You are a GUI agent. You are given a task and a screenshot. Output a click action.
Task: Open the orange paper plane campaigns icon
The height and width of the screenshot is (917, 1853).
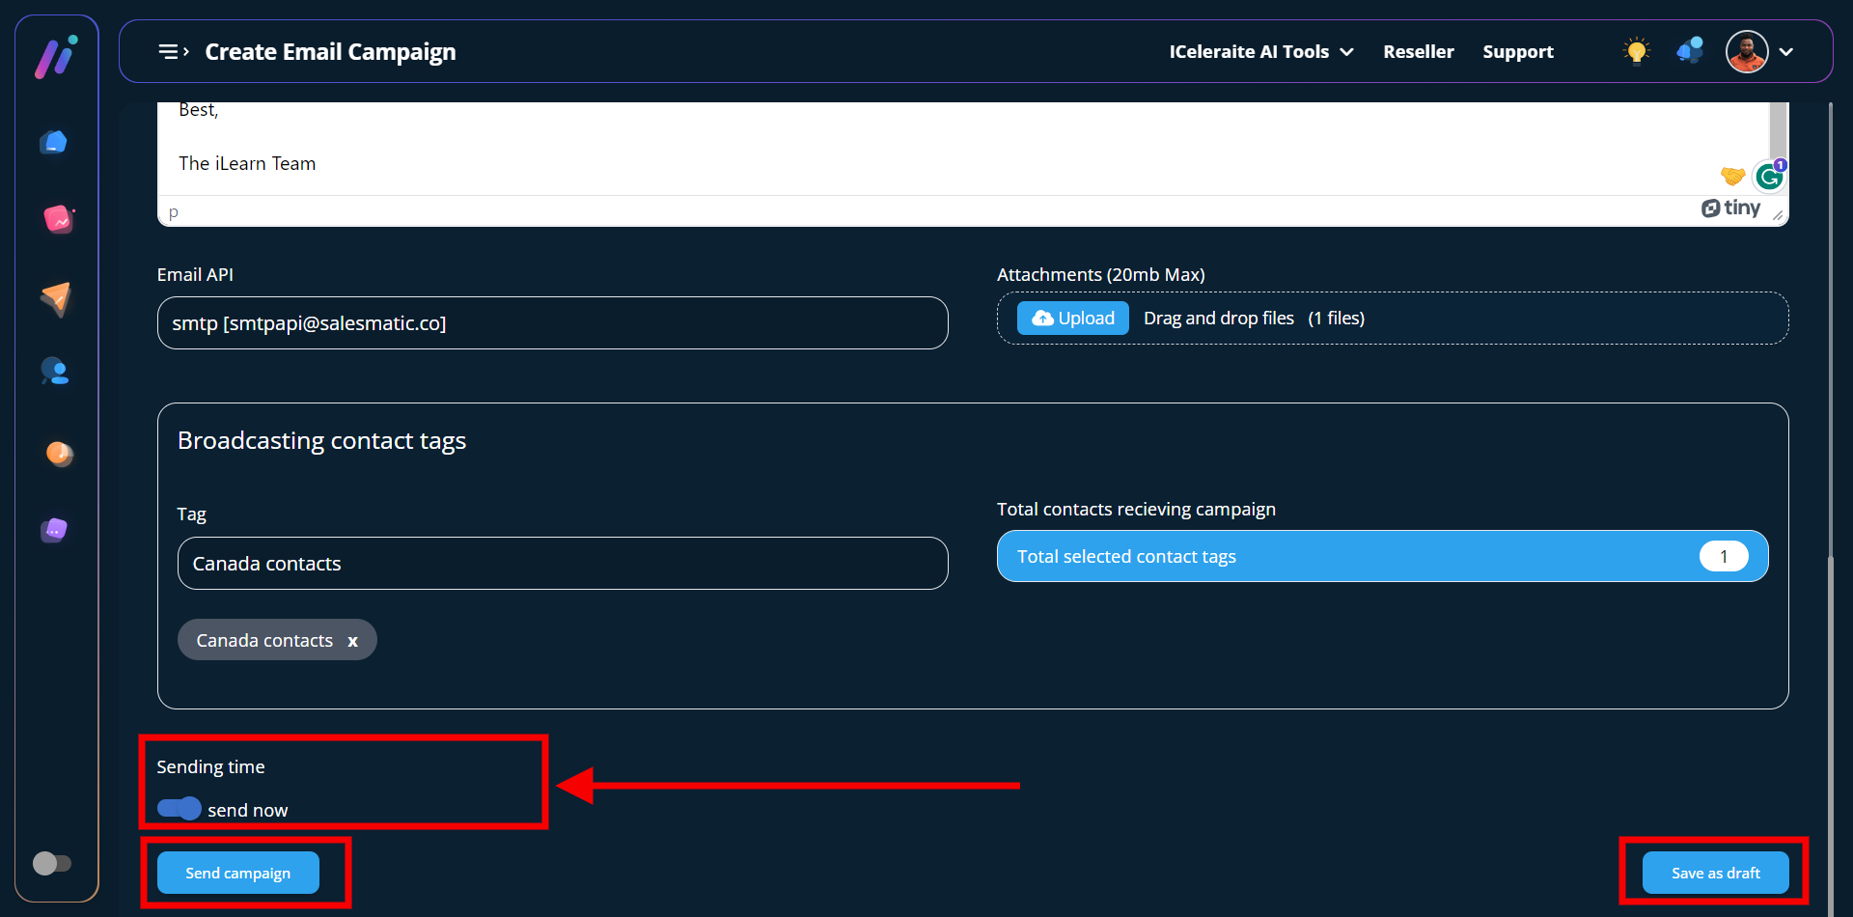[x=56, y=298]
